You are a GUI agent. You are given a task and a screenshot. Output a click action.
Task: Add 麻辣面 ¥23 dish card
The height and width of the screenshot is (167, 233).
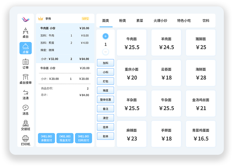[x=132, y=134]
